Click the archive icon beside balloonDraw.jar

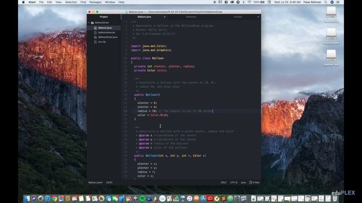[x=96, y=33]
